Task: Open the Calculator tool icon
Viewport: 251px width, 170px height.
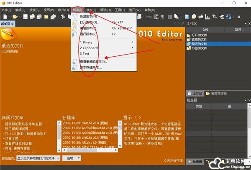Action: coord(187,17)
